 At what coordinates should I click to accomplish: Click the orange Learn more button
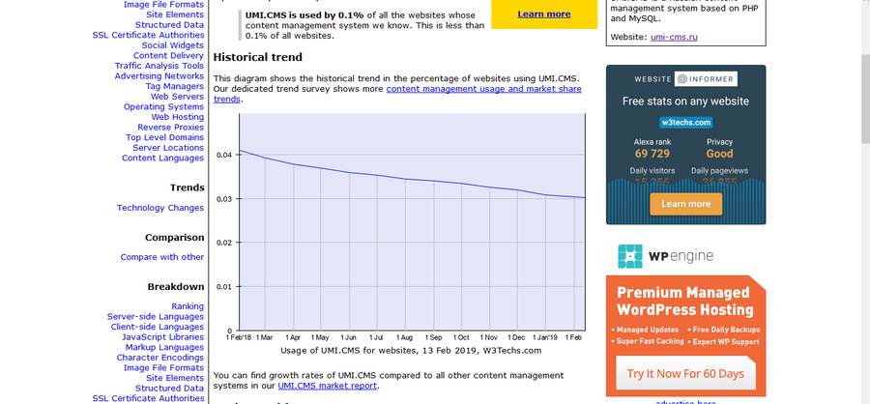click(x=685, y=204)
